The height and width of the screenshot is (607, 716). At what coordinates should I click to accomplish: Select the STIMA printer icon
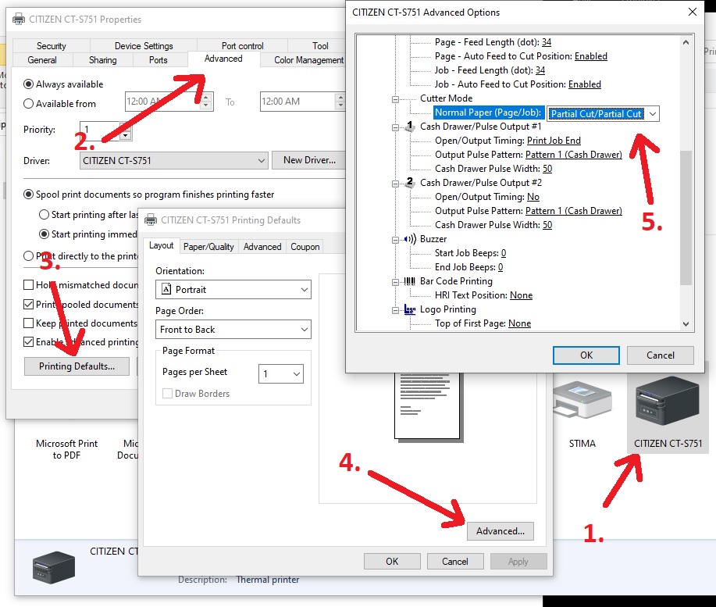(x=582, y=401)
